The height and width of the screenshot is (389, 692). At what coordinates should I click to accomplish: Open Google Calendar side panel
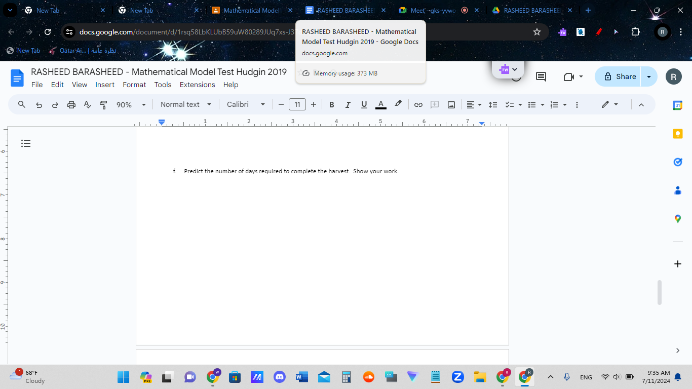(x=678, y=105)
